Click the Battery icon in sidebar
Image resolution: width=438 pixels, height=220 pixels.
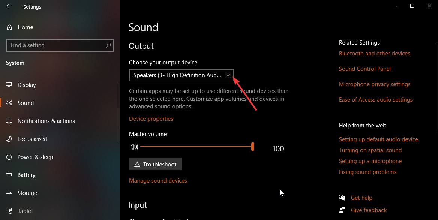[9, 175]
